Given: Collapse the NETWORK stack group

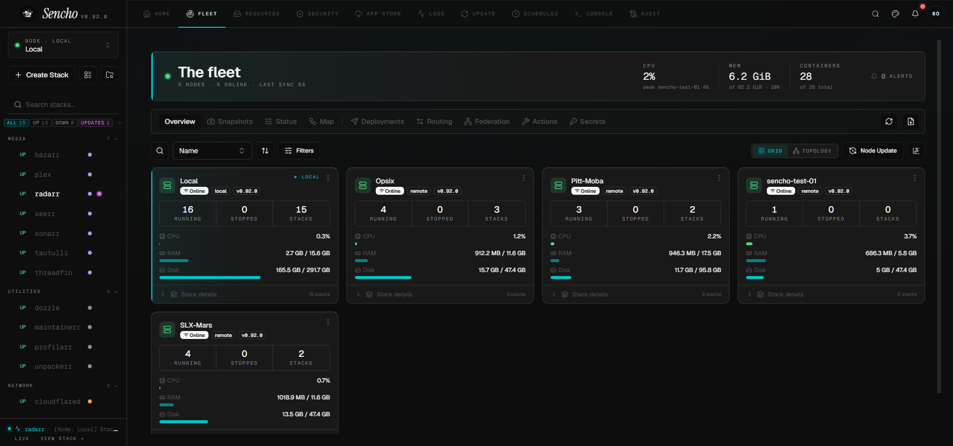Looking at the screenshot, I should point(116,386).
